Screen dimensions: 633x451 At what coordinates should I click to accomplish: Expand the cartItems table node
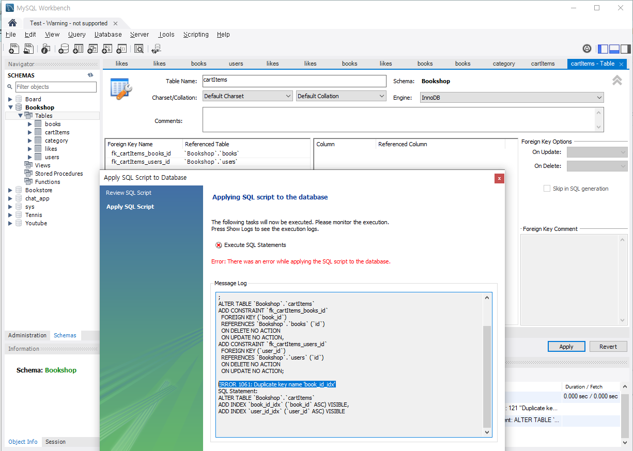click(x=30, y=132)
